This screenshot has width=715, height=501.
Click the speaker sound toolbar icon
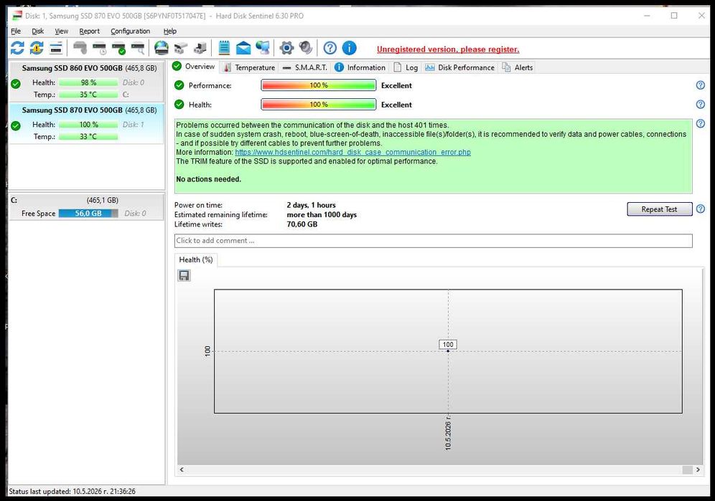(306, 48)
